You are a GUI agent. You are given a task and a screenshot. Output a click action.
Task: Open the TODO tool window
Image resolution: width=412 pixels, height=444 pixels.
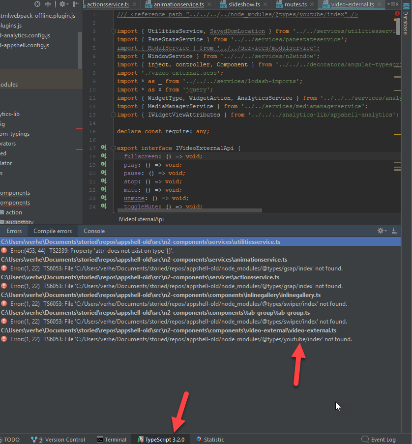coord(11,439)
